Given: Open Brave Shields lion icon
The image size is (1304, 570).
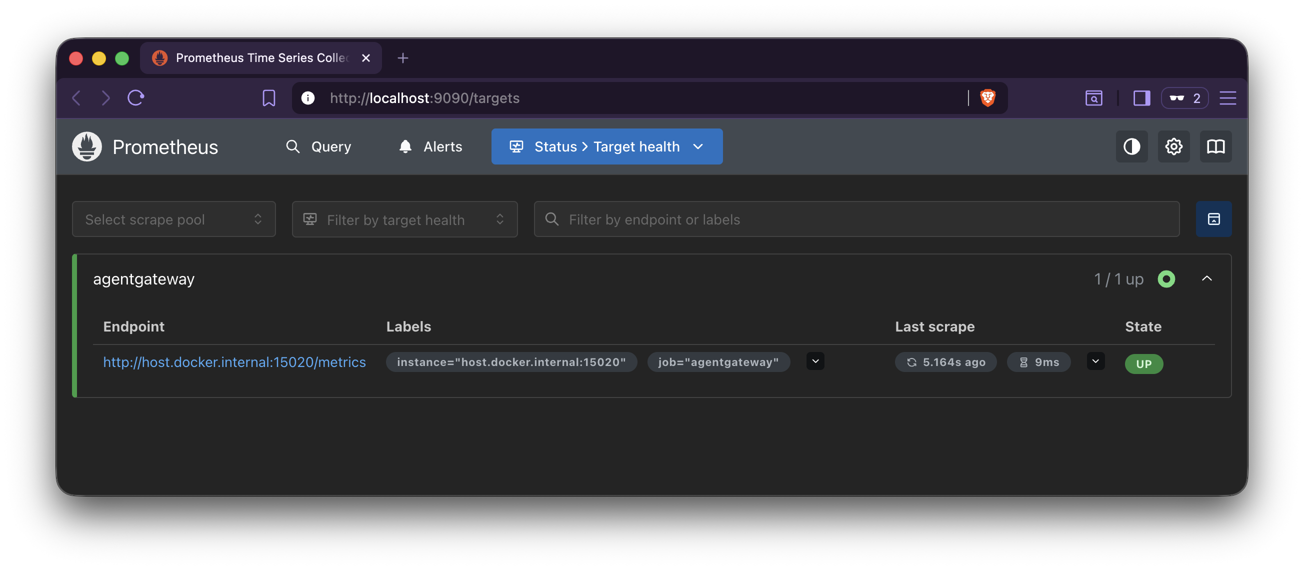Looking at the screenshot, I should (987, 97).
